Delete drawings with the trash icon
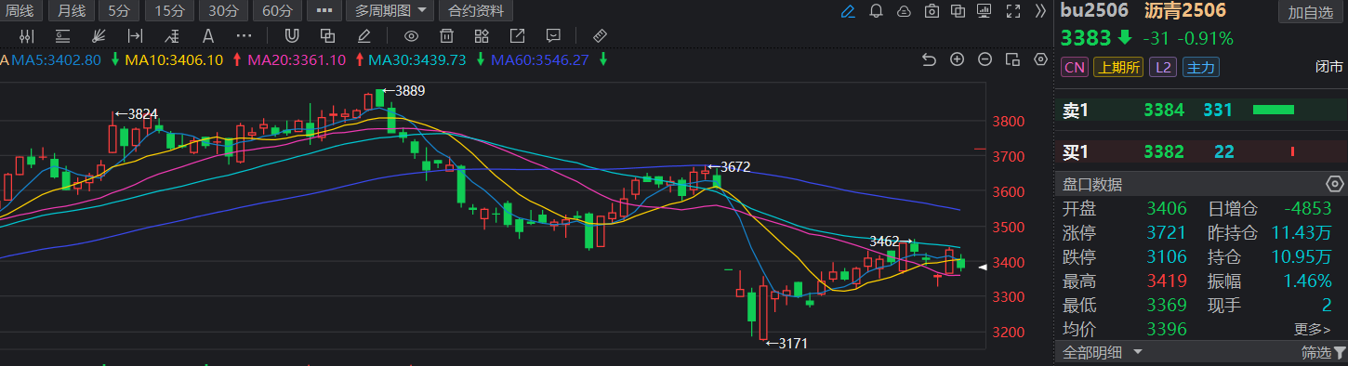The height and width of the screenshot is (366, 1348). point(447,36)
